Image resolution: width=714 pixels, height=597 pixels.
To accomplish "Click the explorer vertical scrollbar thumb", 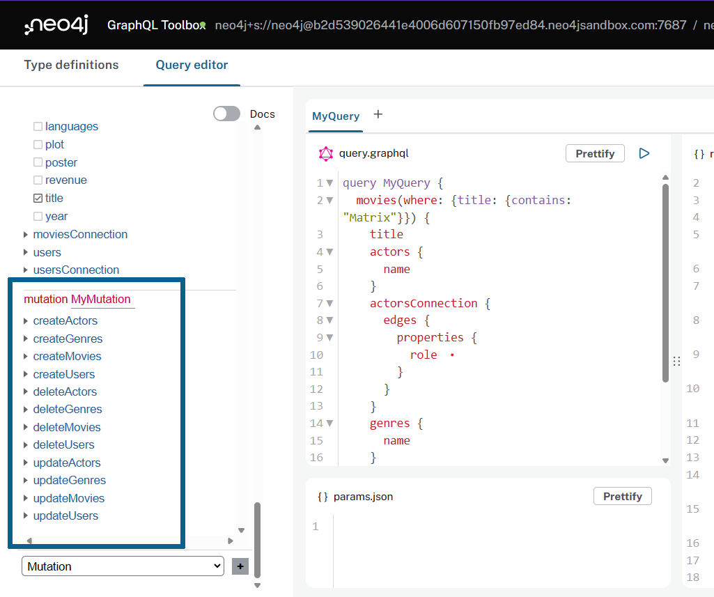I will click(257, 540).
